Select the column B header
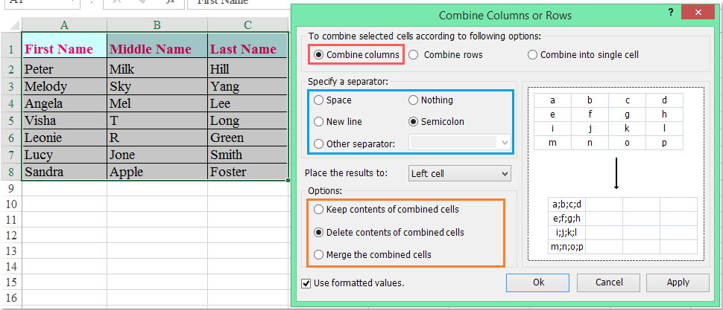The height and width of the screenshot is (310, 723). point(157,25)
